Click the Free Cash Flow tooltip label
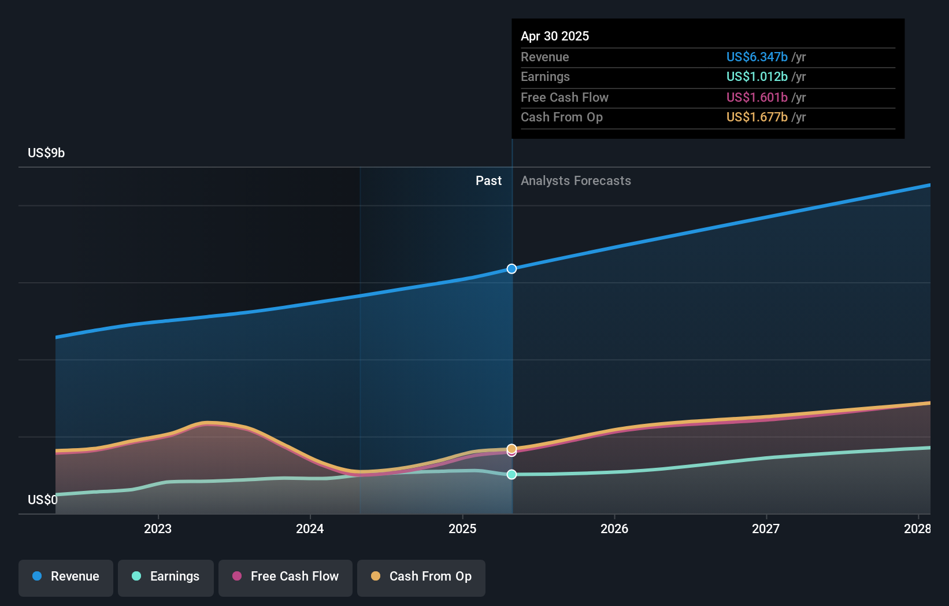Image resolution: width=949 pixels, height=606 pixels. click(565, 97)
